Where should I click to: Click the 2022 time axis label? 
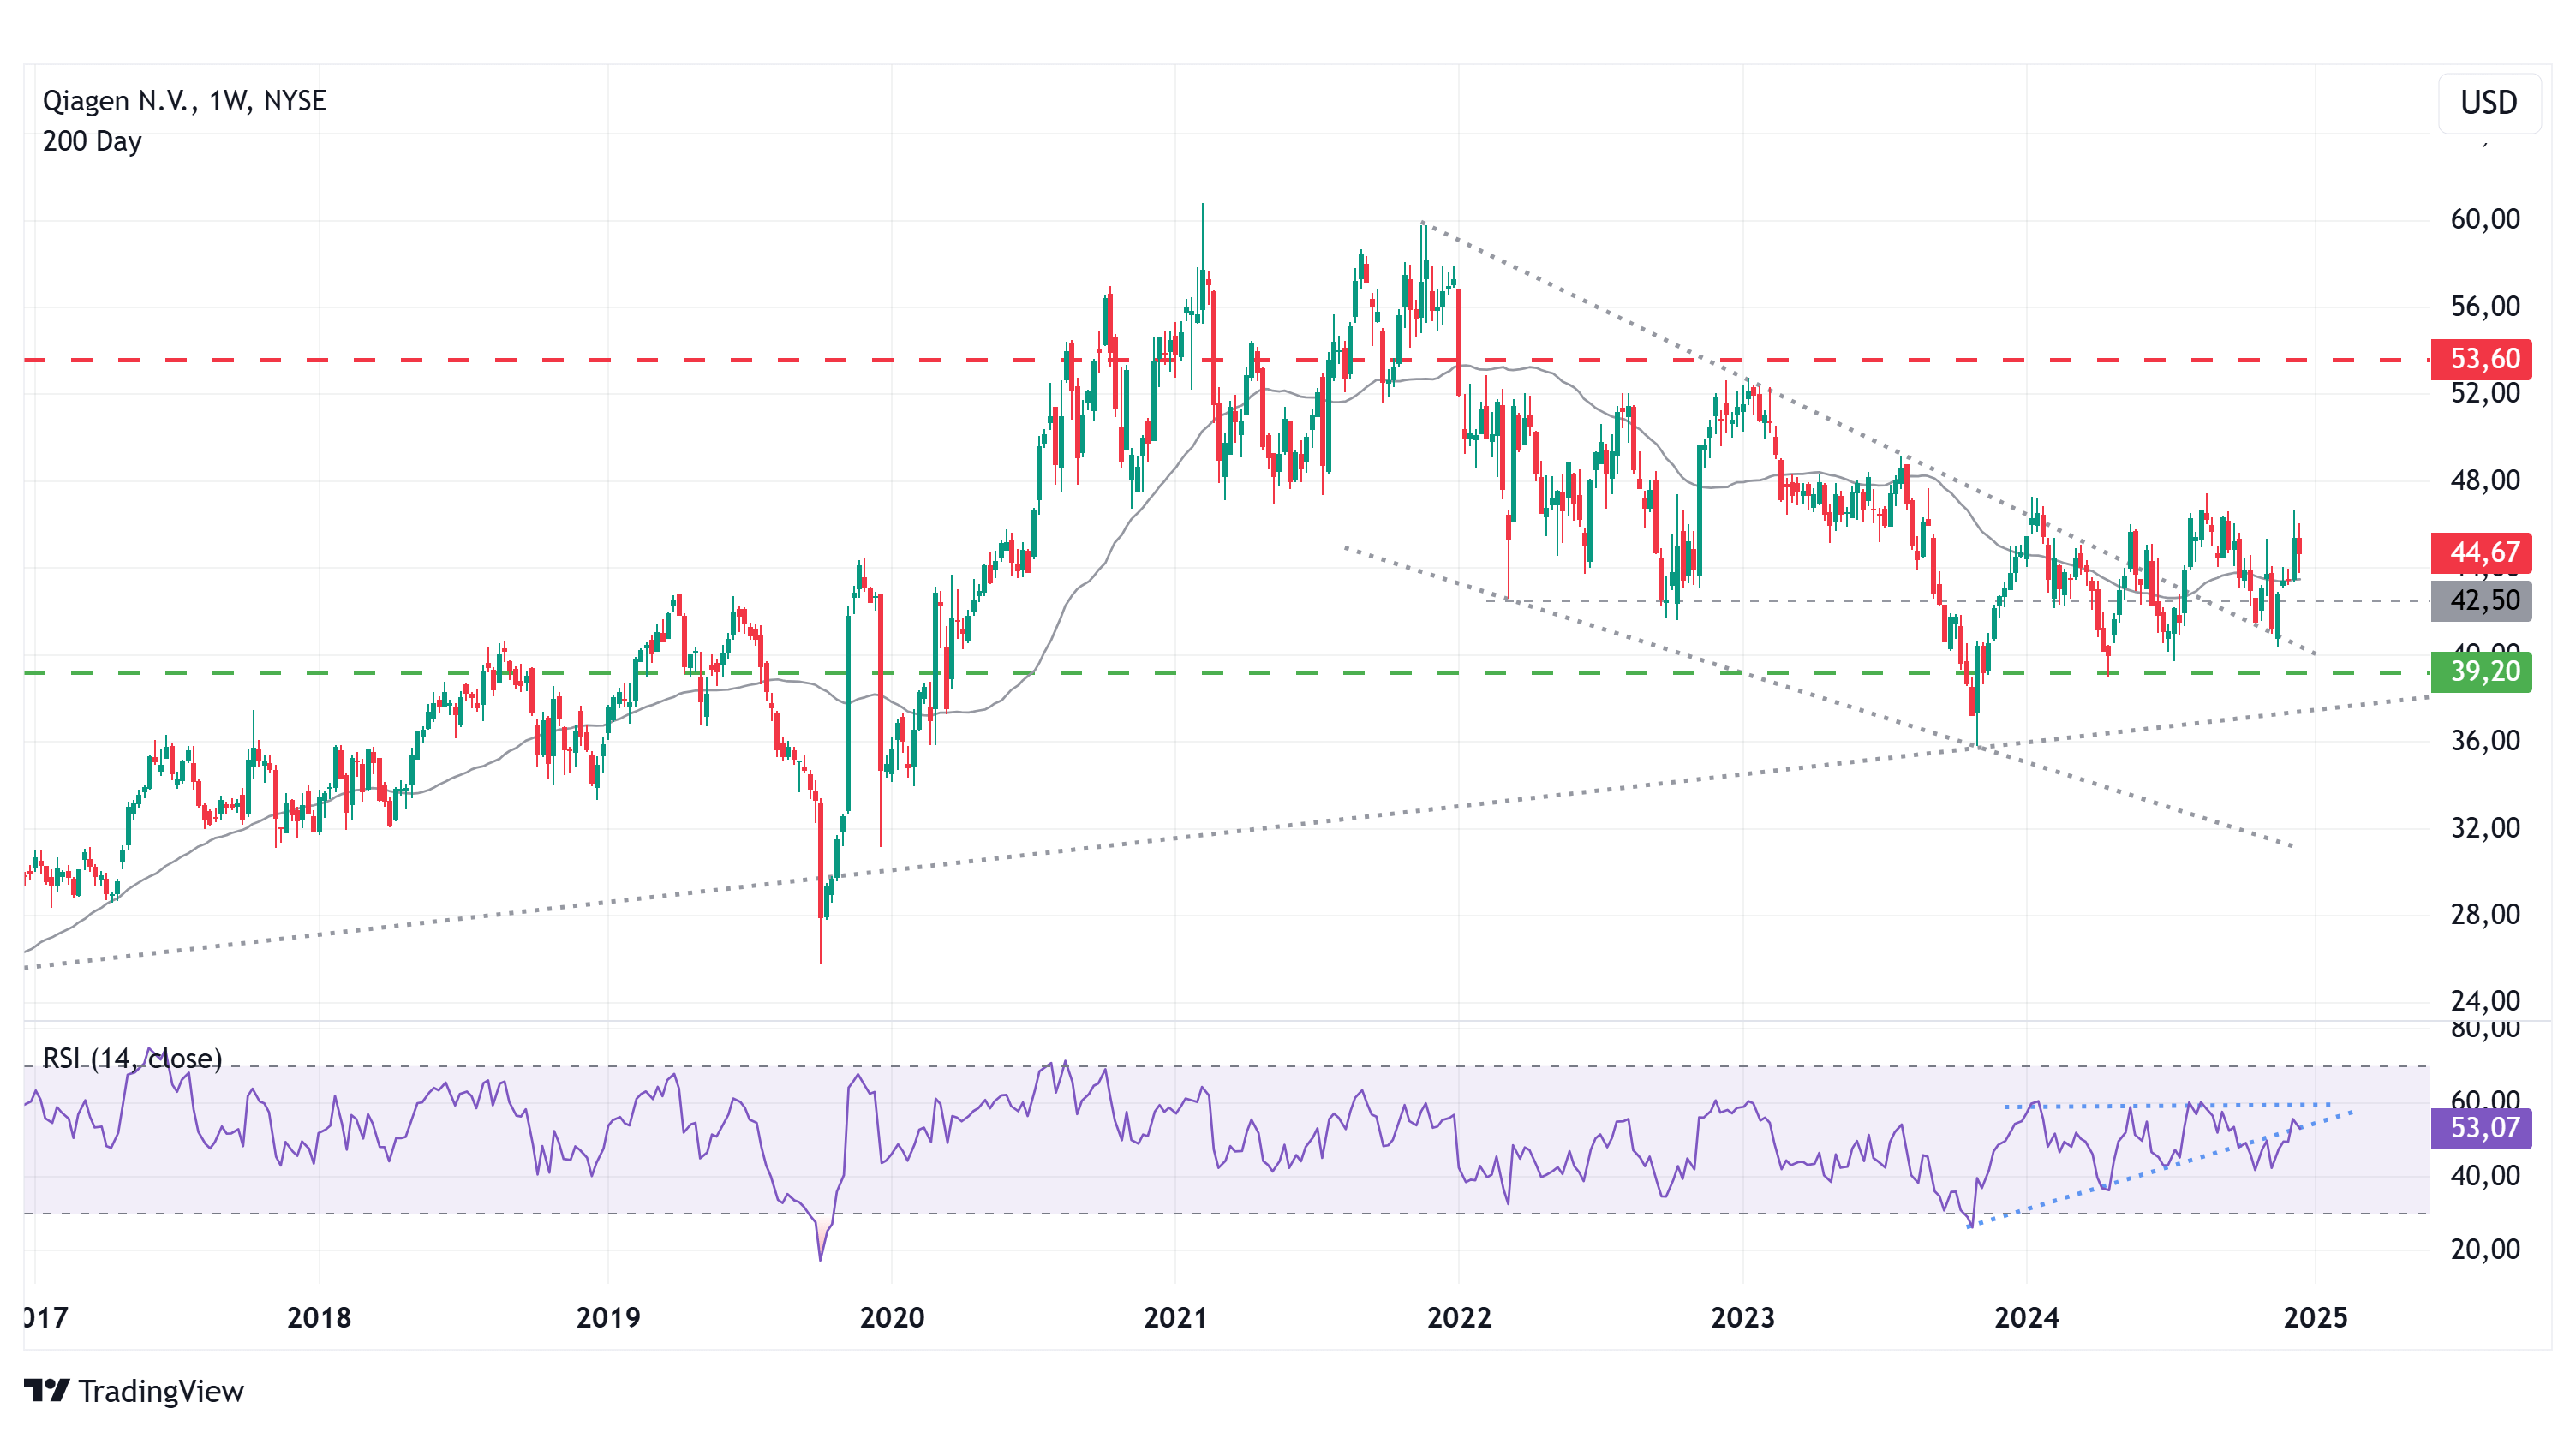[1459, 1318]
